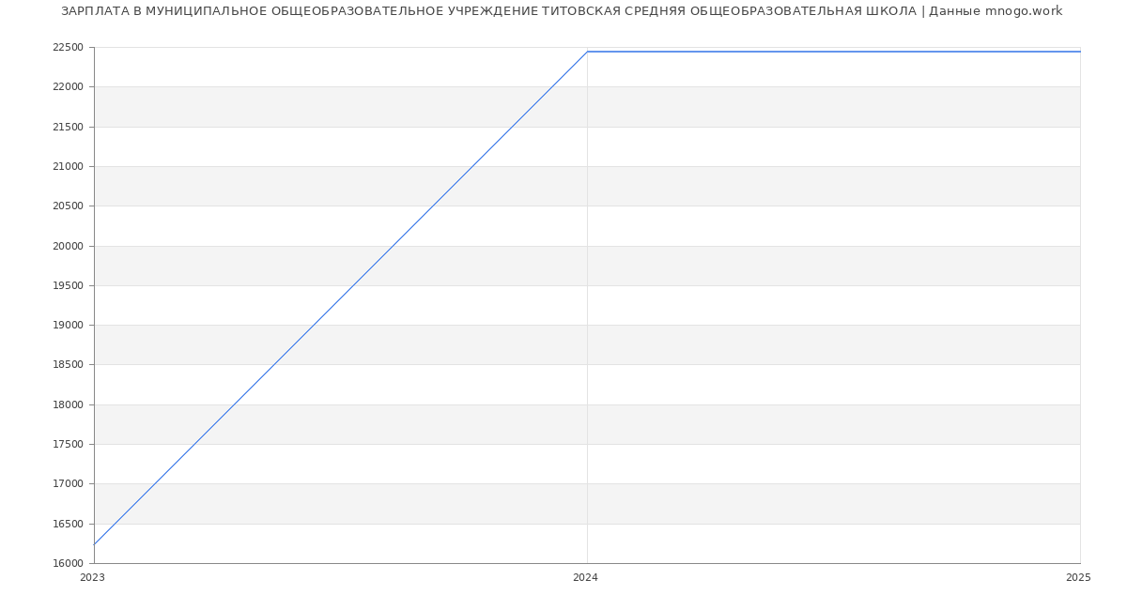Select the 18000 y-axis label
Viewport: 1127px width, 610px height.
68,404
